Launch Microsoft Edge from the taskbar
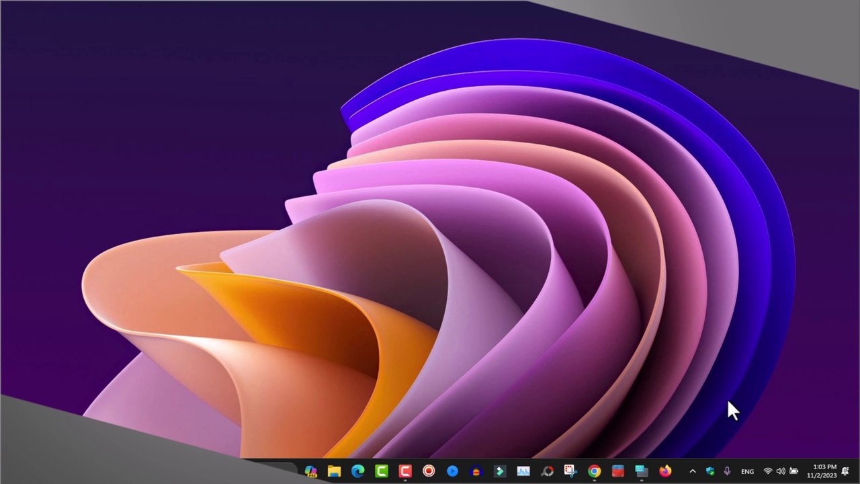860x484 pixels. click(357, 471)
